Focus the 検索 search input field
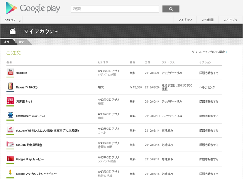 click(115, 9)
